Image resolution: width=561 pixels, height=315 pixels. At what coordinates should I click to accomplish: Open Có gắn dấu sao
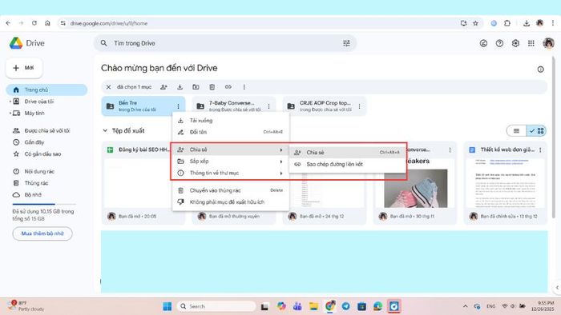tap(37, 154)
